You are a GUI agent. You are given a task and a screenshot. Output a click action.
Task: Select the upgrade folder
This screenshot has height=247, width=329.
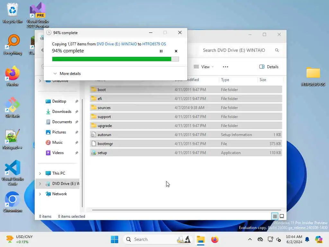[x=186, y=126]
